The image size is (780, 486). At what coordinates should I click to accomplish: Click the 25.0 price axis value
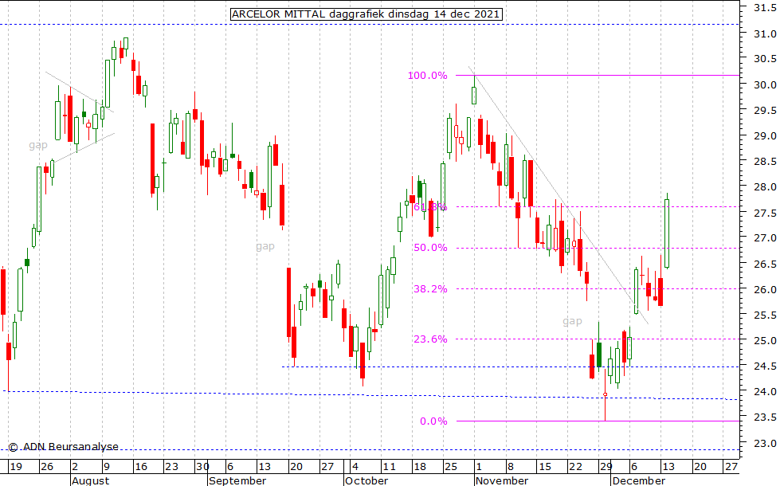pos(765,341)
